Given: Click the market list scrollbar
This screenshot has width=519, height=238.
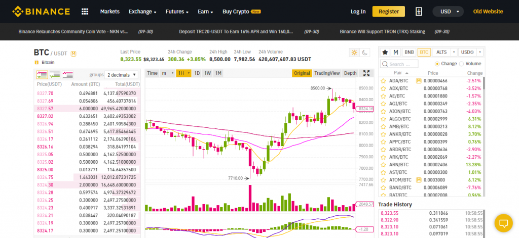Looking at the screenshot, I should point(484,83).
